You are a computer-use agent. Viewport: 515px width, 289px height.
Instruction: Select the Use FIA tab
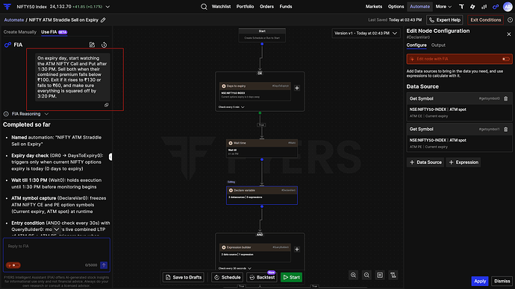pyautogui.click(x=54, y=32)
